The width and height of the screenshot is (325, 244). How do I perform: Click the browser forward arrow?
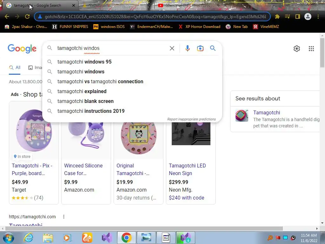(x=17, y=17)
